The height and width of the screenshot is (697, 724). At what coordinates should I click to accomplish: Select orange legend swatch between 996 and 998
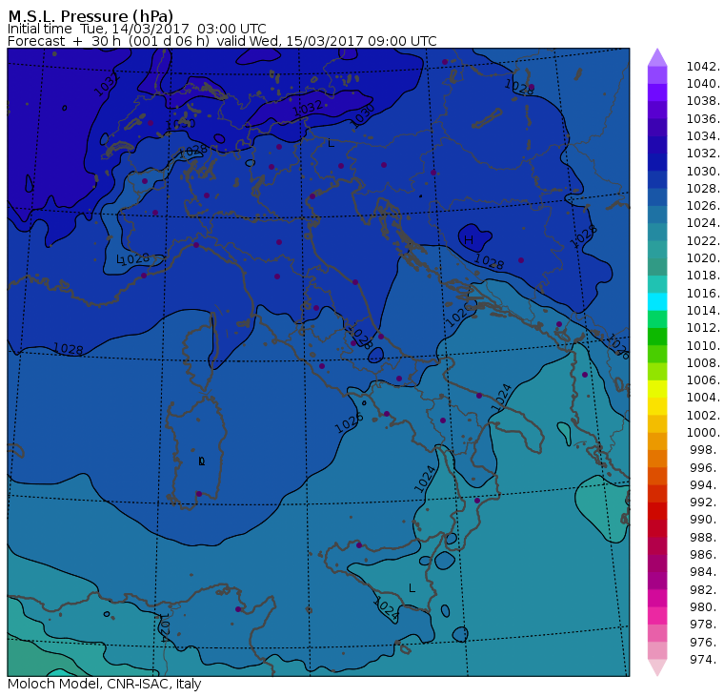[657, 459]
